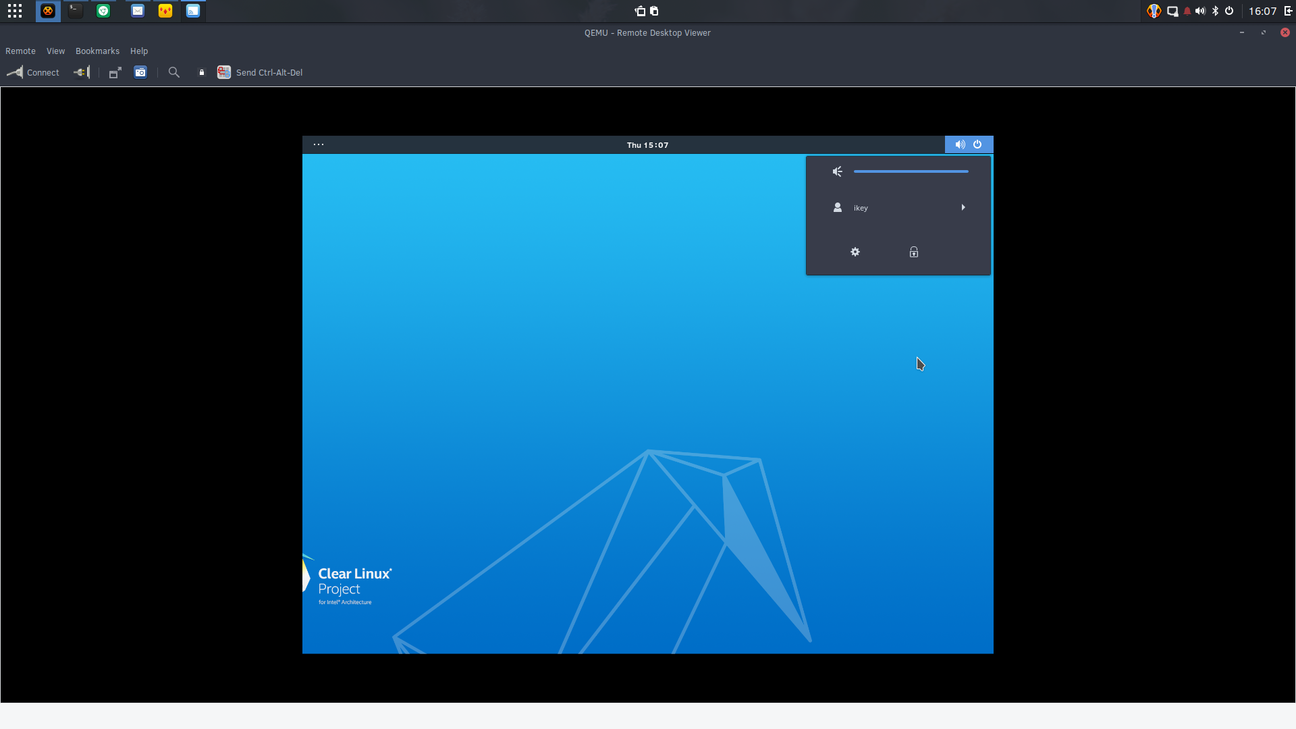Open the orange exclamation update notifier
This screenshot has height=729, width=1296.
click(x=1154, y=11)
